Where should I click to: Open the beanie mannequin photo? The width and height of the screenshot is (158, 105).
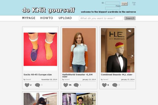click(118, 50)
